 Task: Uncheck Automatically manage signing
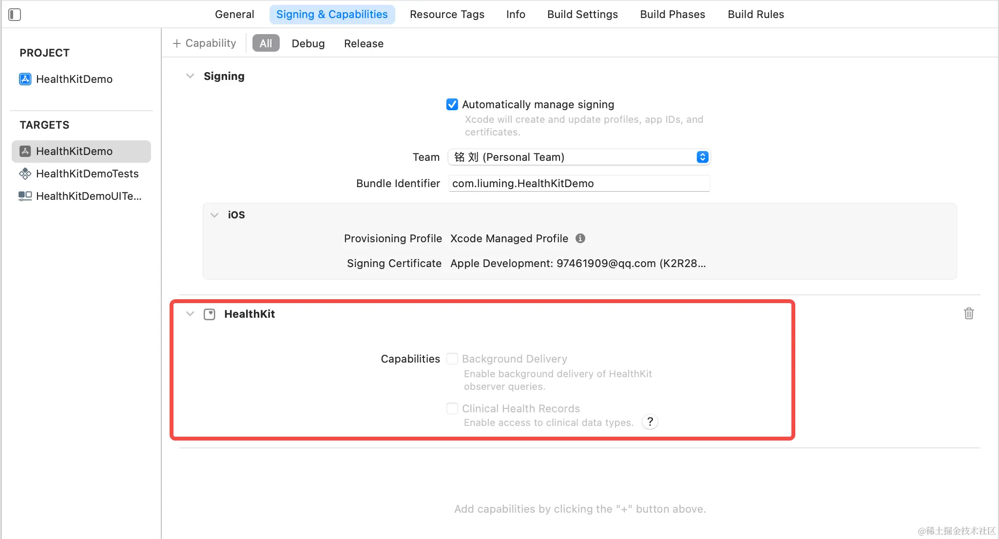[x=452, y=104]
